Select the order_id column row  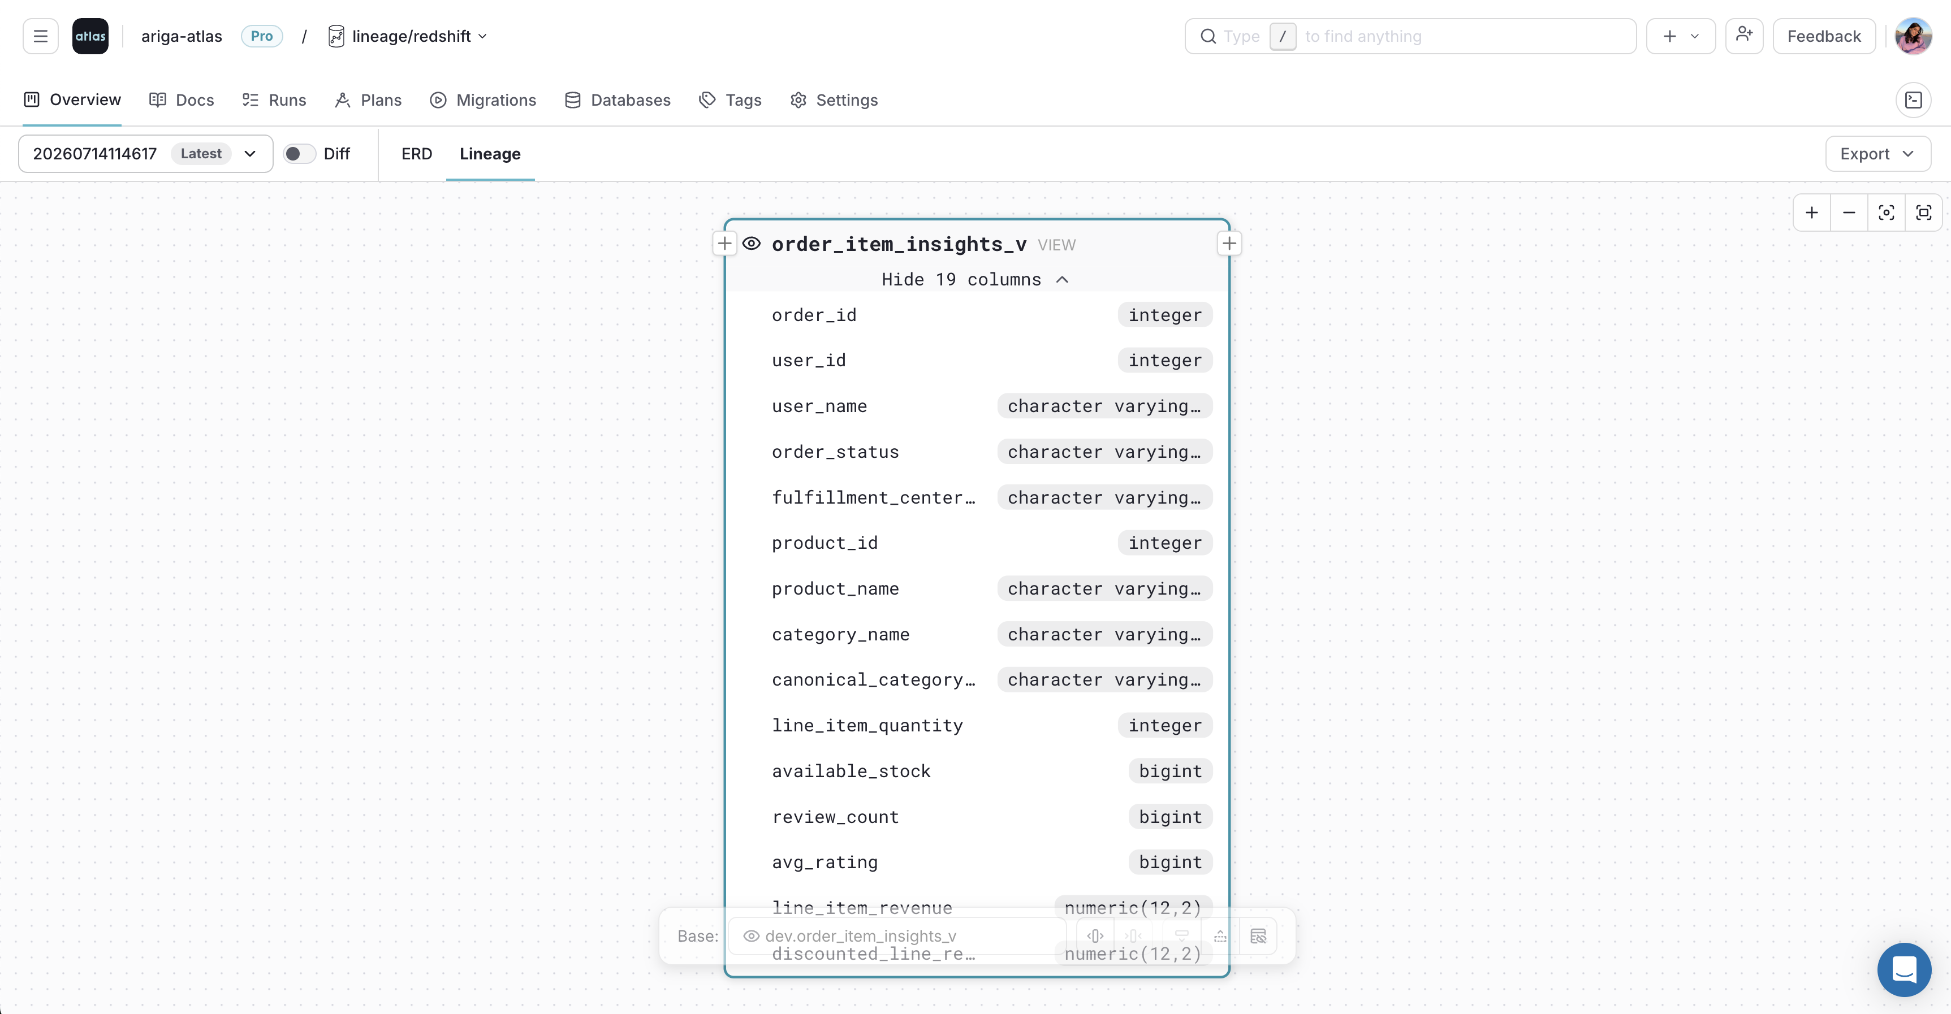(x=977, y=315)
